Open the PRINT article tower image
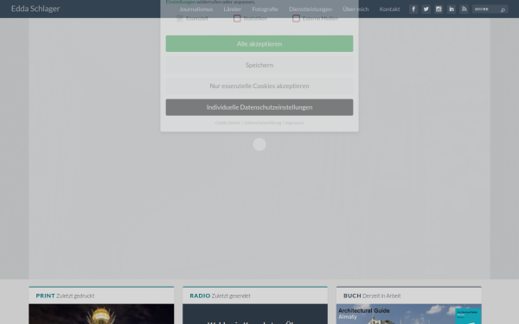519x324 pixels. 101,314
